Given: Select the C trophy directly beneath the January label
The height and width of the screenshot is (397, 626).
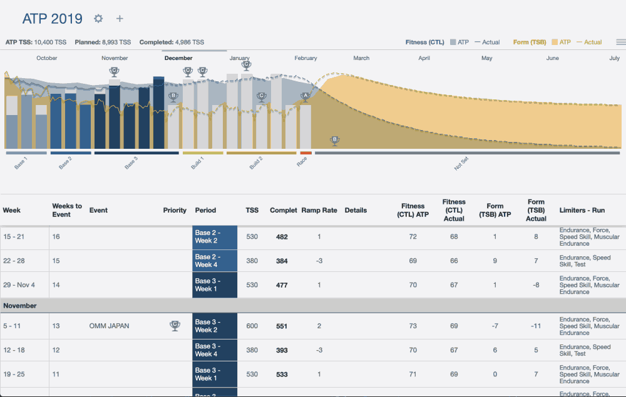Looking at the screenshot, I should (x=246, y=65).
